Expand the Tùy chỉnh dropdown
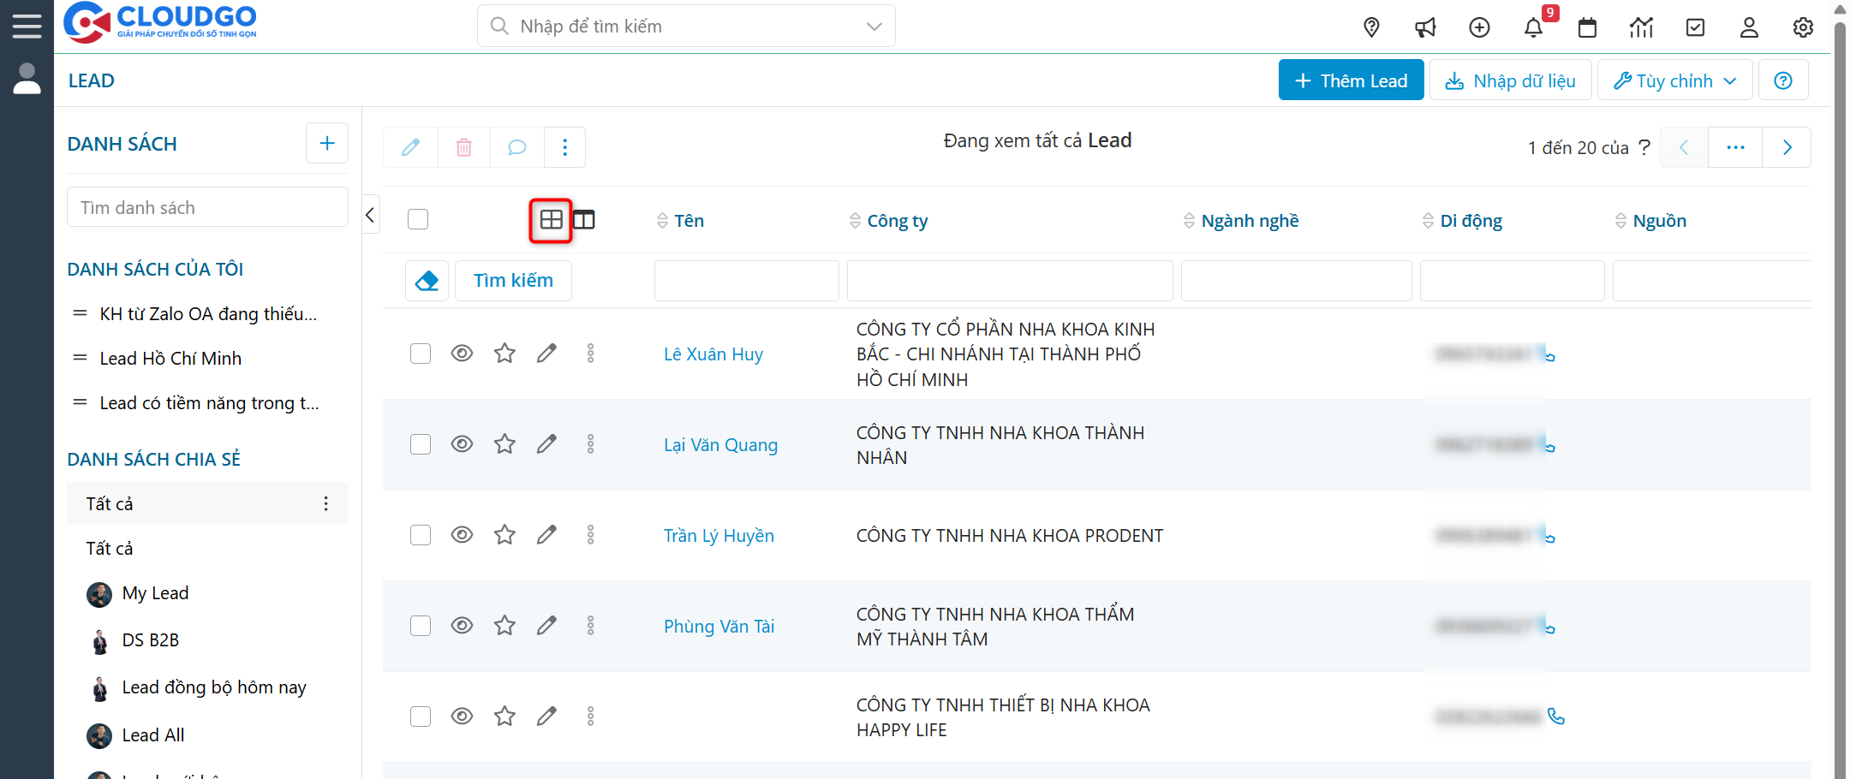1850x779 pixels. (x=1674, y=80)
